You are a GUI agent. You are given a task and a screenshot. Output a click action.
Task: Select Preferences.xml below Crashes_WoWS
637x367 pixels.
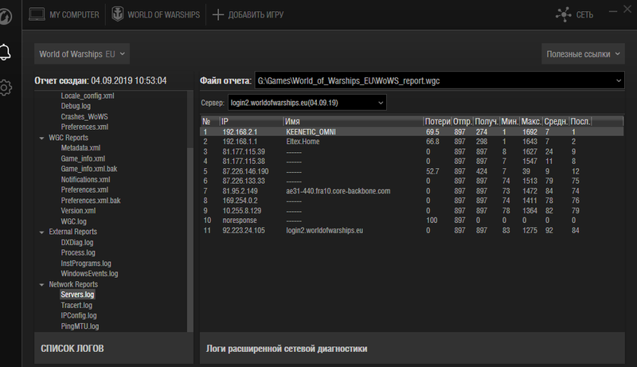click(84, 127)
